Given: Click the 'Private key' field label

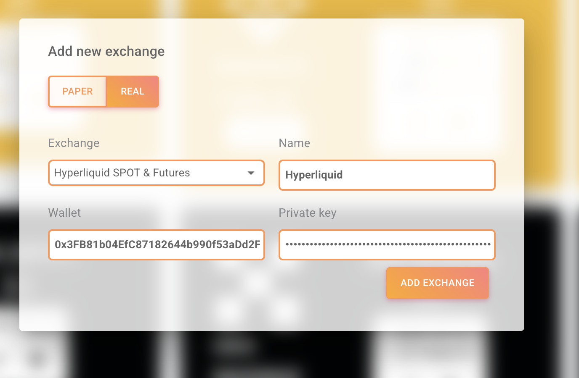Looking at the screenshot, I should (x=307, y=213).
